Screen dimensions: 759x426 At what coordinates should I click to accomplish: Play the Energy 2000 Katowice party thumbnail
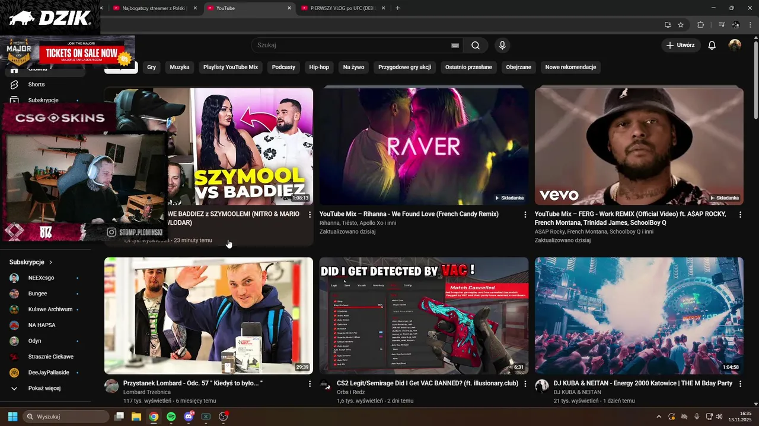pos(639,315)
